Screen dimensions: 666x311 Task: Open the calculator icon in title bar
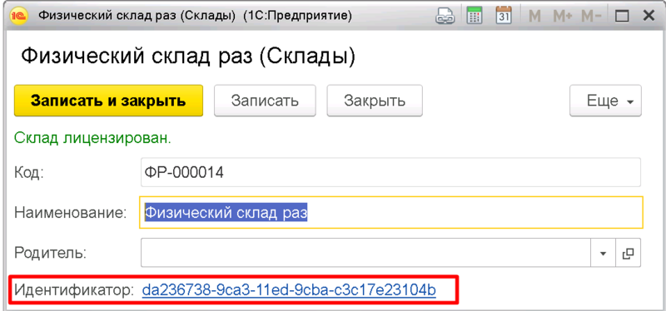[475, 16]
